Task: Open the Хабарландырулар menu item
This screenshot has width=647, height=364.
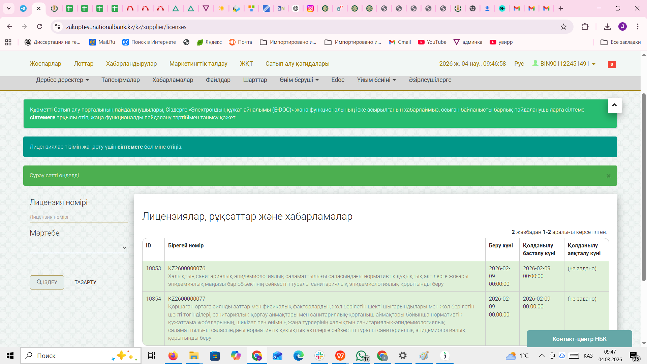Action: click(131, 64)
